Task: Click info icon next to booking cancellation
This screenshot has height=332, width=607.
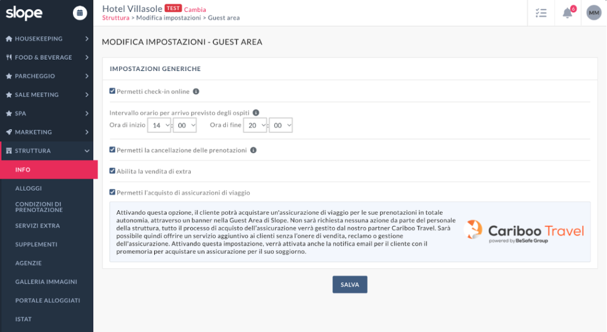Action: tap(253, 150)
